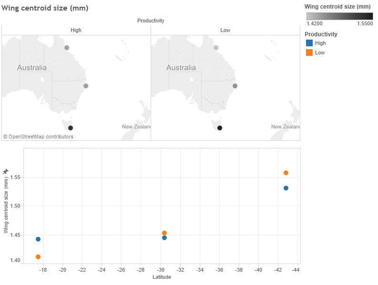378x285 pixels.
Task: Click the blue scatter point near latitude -18
Action: pos(38,239)
